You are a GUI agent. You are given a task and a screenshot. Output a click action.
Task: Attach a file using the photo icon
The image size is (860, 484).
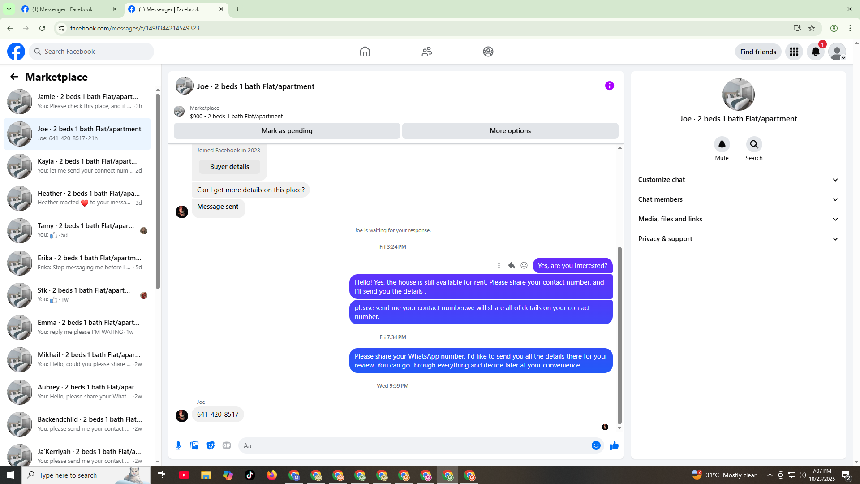[194, 445]
